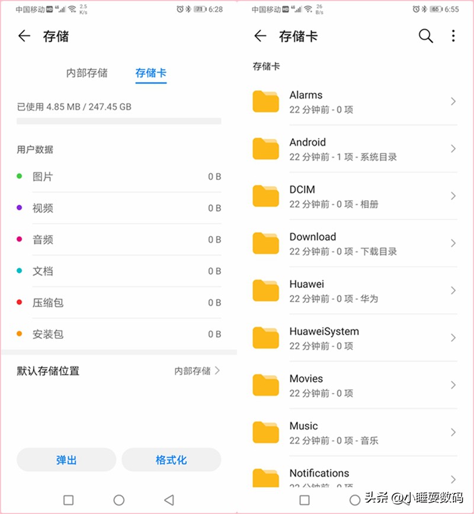Expand the Android folder chevron
Image resolution: width=474 pixels, height=514 pixels.
pos(454,149)
